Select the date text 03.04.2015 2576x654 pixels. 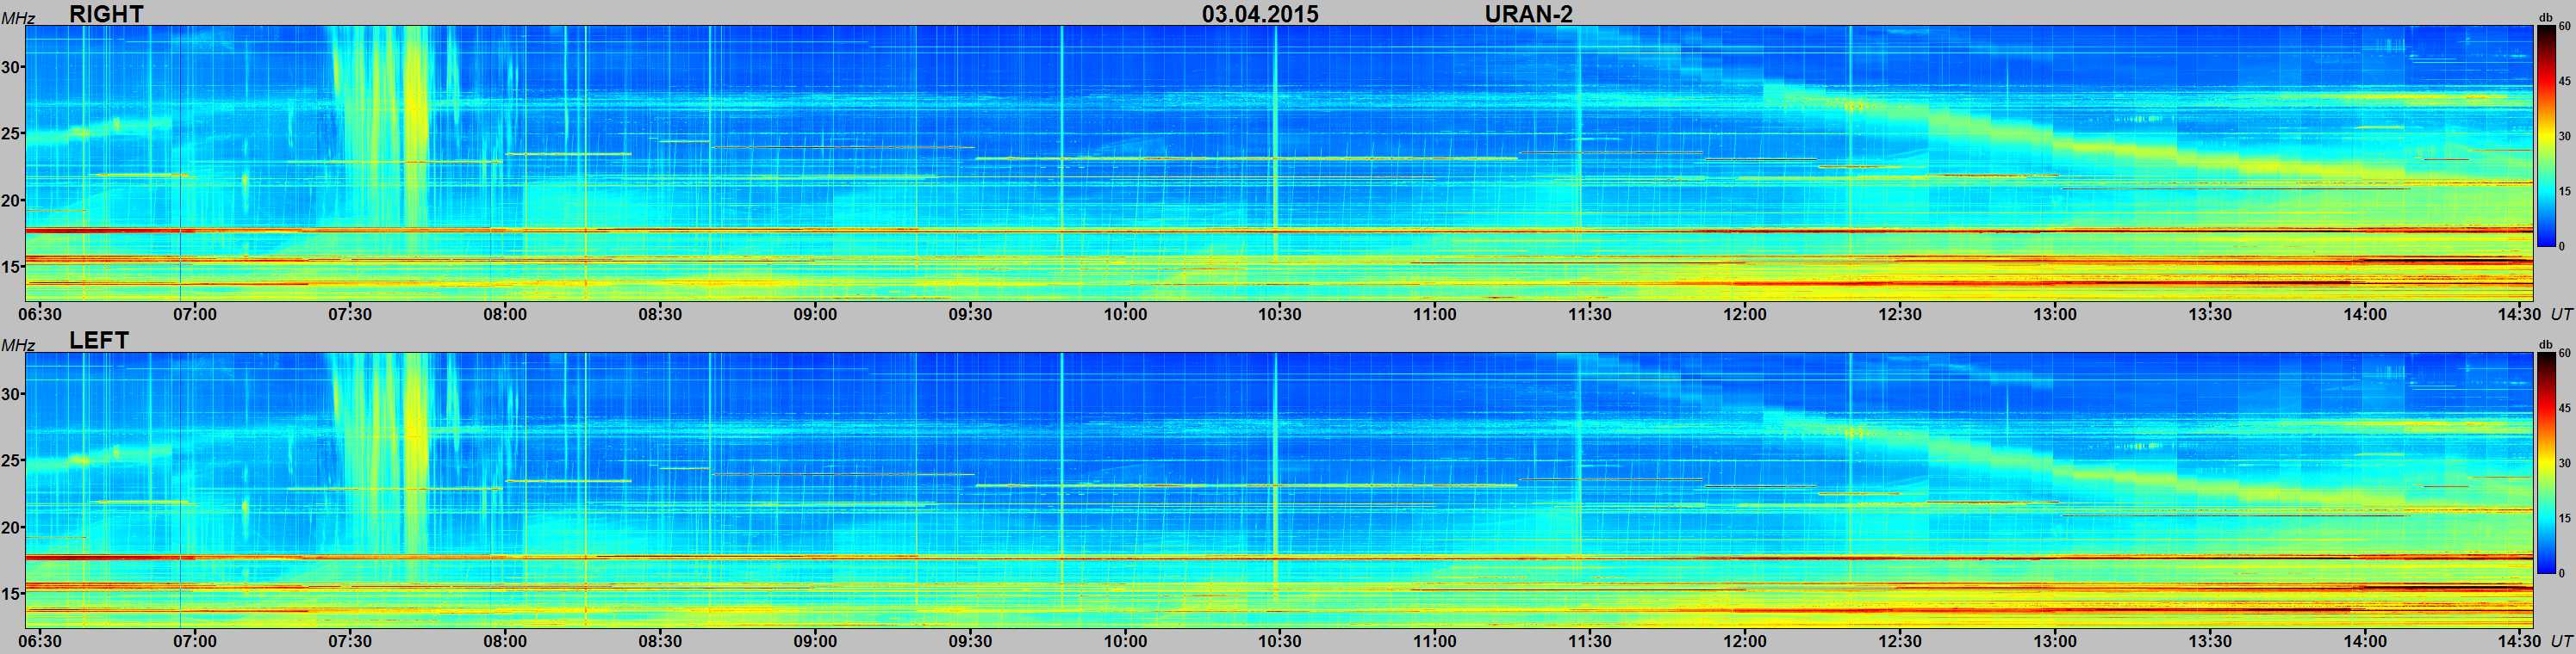[1260, 14]
